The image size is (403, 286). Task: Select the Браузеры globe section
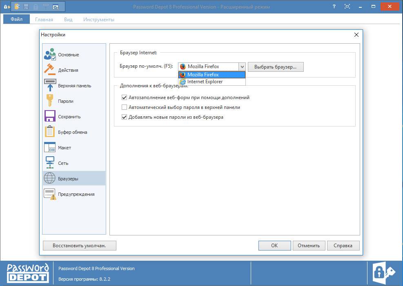point(74,178)
